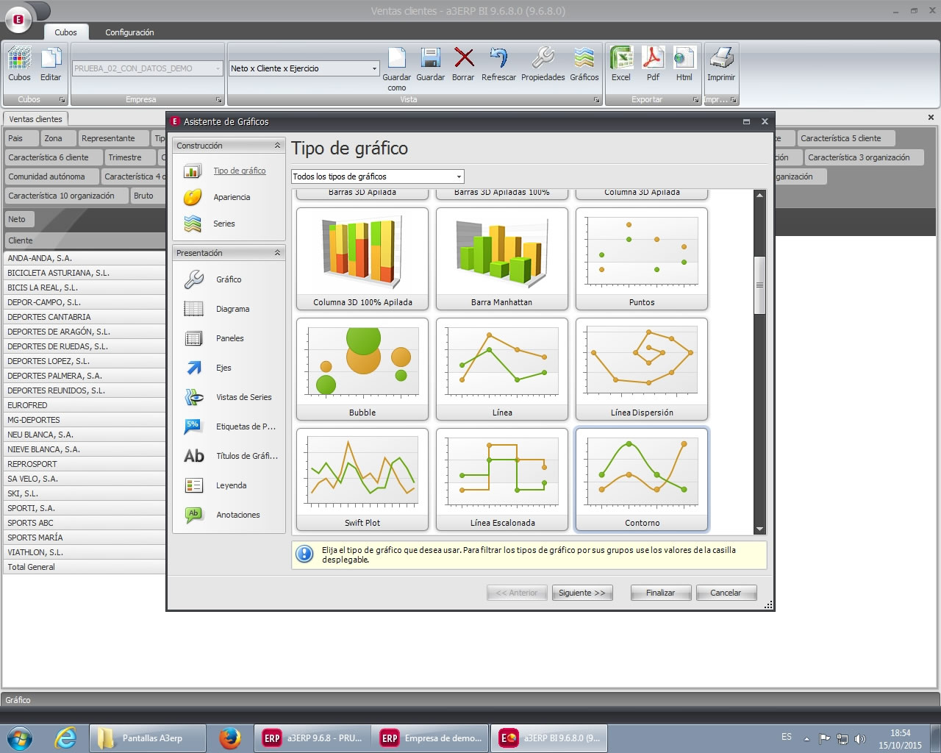Click the Trimestre field button
This screenshot has height=753, width=941.
[130, 157]
